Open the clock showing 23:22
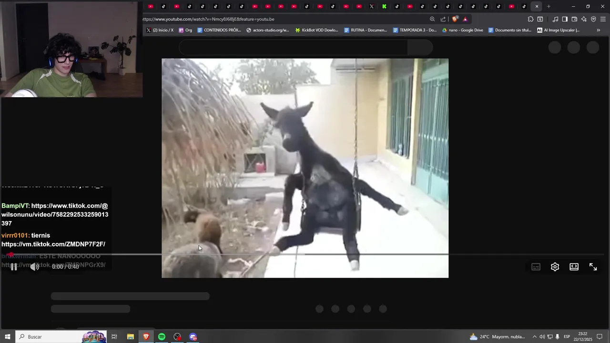610x343 pixels. point(583,337)
